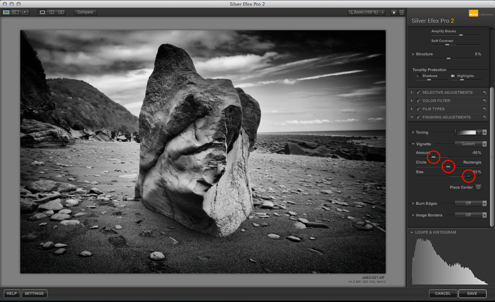Screen dimensions: 495x302
Task: Click the Shadows protection slider handle
Action: [429, 80]
